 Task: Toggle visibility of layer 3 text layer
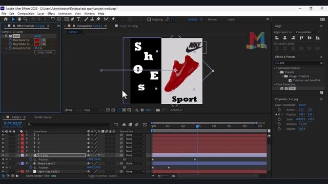[3, 135]
